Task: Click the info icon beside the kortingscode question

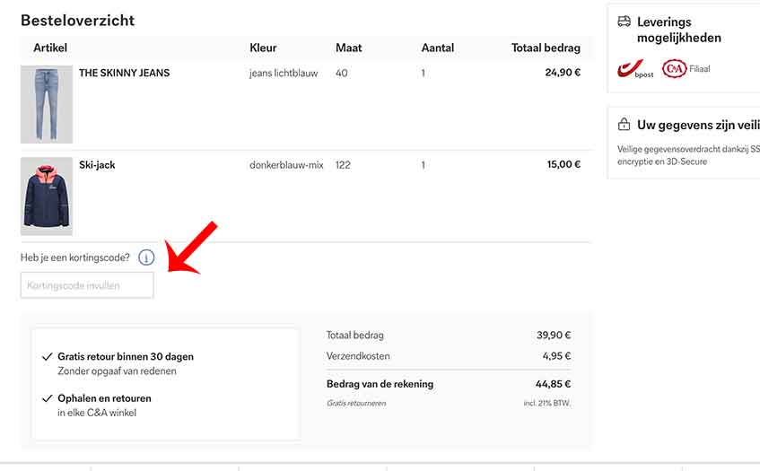Action: 146,257
